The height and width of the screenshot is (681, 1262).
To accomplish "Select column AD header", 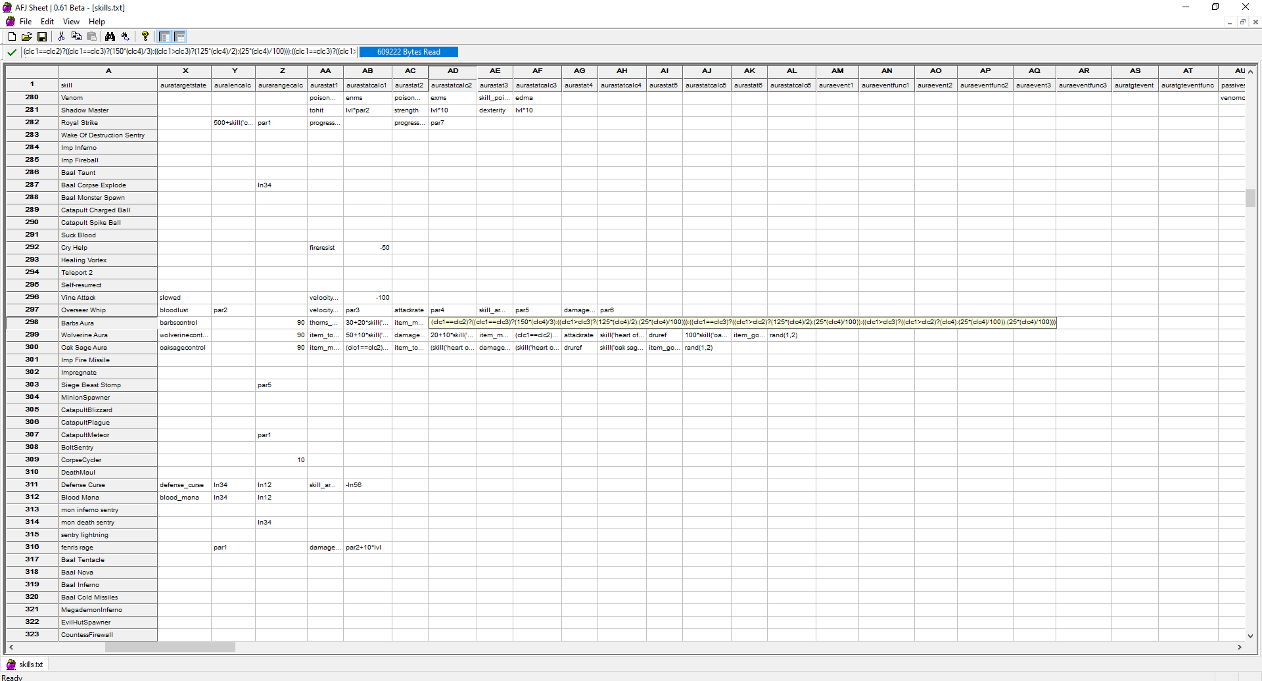I will [x=453, y=71].
